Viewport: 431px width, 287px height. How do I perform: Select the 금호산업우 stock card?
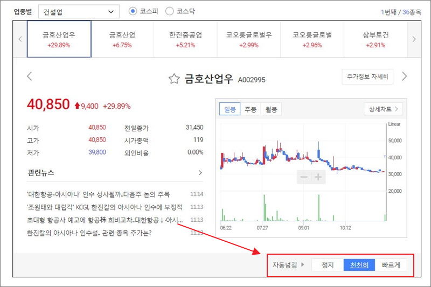click(x=59, y=39)
